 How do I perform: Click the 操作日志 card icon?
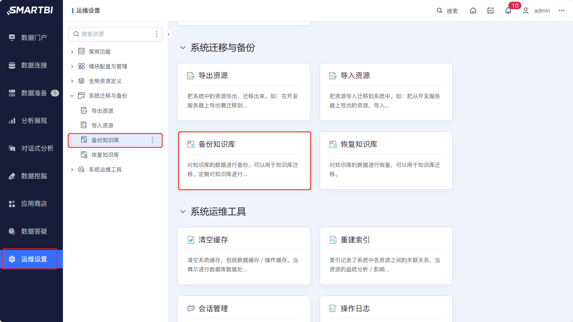(333, 309)
